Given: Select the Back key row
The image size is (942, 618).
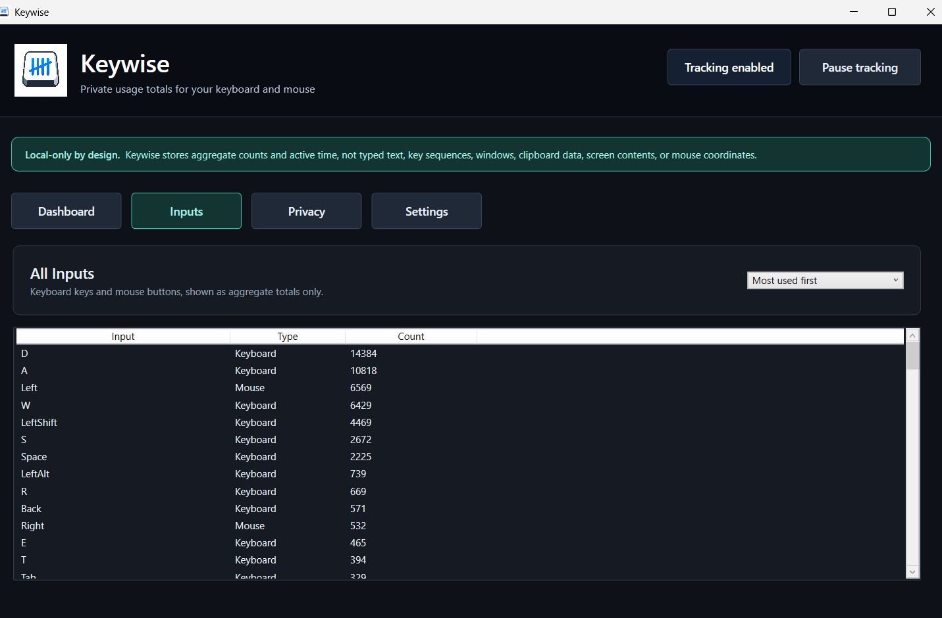Looking at the screenshot, I should tap(460, 509).
